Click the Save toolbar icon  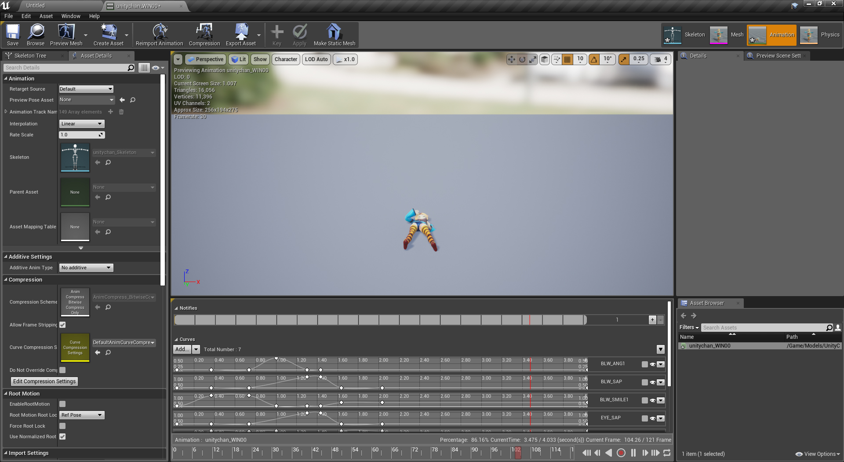13,35
